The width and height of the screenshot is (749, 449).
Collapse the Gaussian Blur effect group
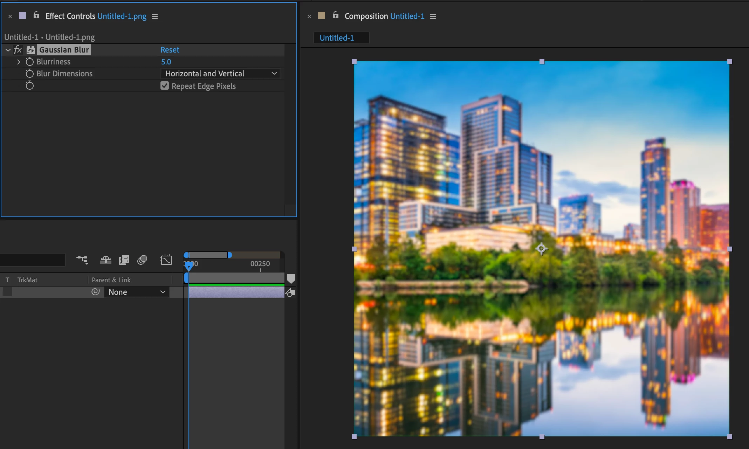pyautogui.click(x=8, y=50)
